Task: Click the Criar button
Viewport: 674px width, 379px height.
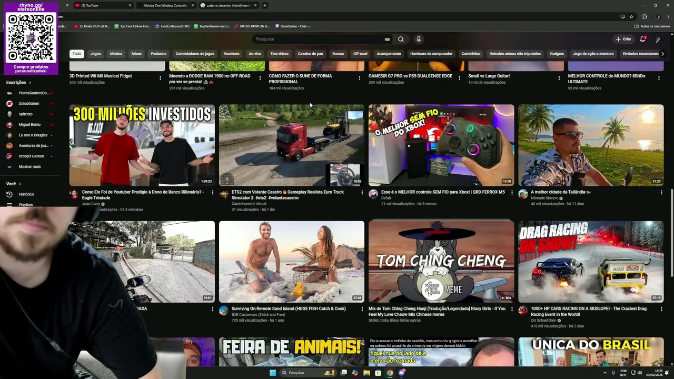Action: pos(623,39)
